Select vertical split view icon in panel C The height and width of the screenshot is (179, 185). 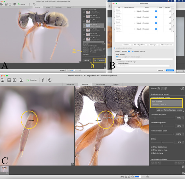14,80
